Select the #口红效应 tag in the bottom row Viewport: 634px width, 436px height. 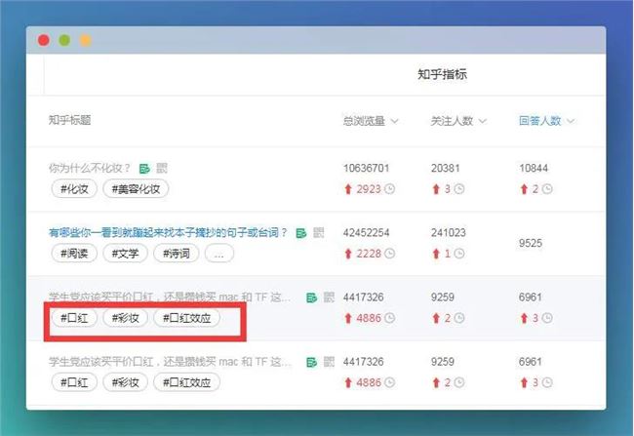click(x=187, y=382)
